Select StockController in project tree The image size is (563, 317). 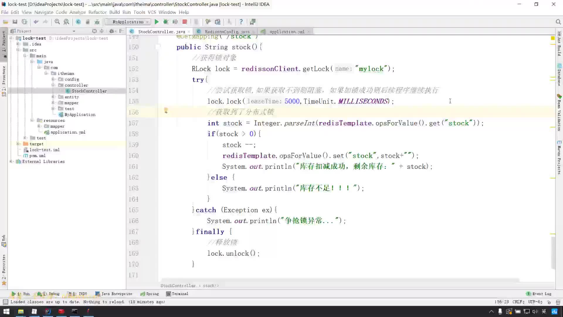pos(89,91)
